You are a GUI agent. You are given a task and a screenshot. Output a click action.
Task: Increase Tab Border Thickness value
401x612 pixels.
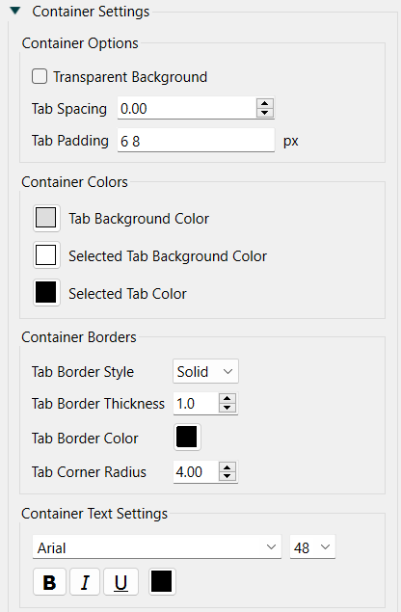point(227,399)
